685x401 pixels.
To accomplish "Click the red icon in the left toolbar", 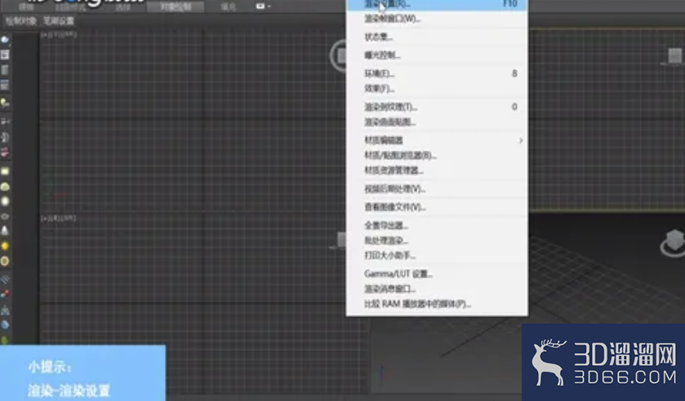I will click(x=5, y=152).
